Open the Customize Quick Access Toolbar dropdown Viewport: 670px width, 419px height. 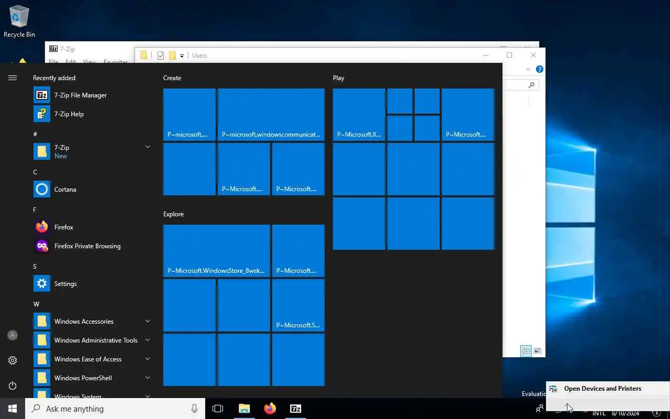point(182,56)
